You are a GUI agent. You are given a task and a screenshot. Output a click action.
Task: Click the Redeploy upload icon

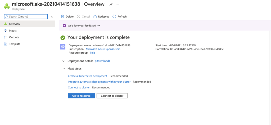(95, 17)
